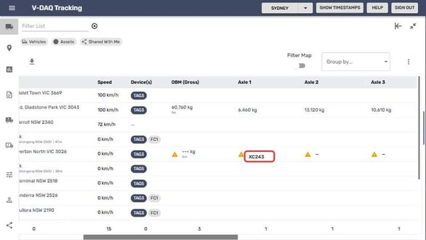Sort by the Speed column header
This screenshot has width=426, height=240.
[105, 82]
